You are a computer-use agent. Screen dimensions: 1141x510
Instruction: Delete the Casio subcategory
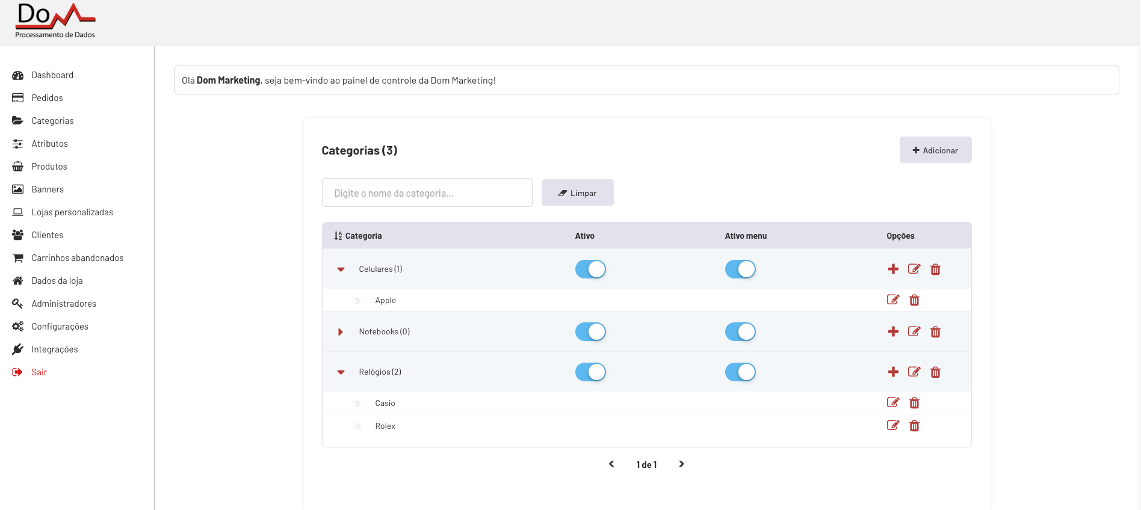(x=914, y=403)
